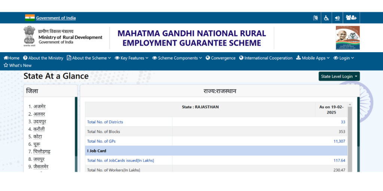383x191 pixels.
Task: Click the Ministry of Rural Development text
Action: point(70,37)
